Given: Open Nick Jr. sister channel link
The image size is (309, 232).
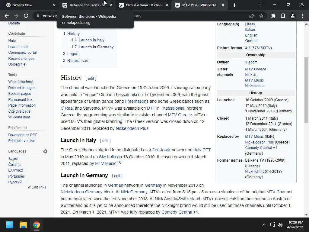Looking at the screenshot, I should tap(251, 75).
